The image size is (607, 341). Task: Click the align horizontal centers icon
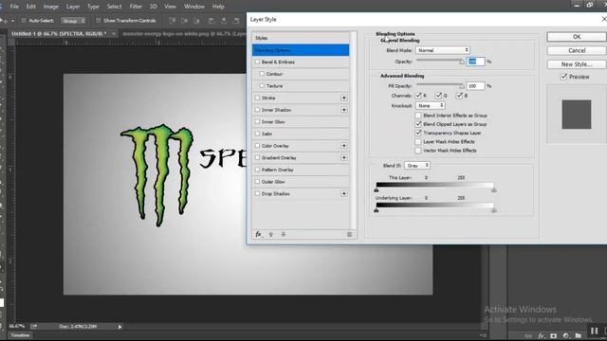tap(224, 21)
